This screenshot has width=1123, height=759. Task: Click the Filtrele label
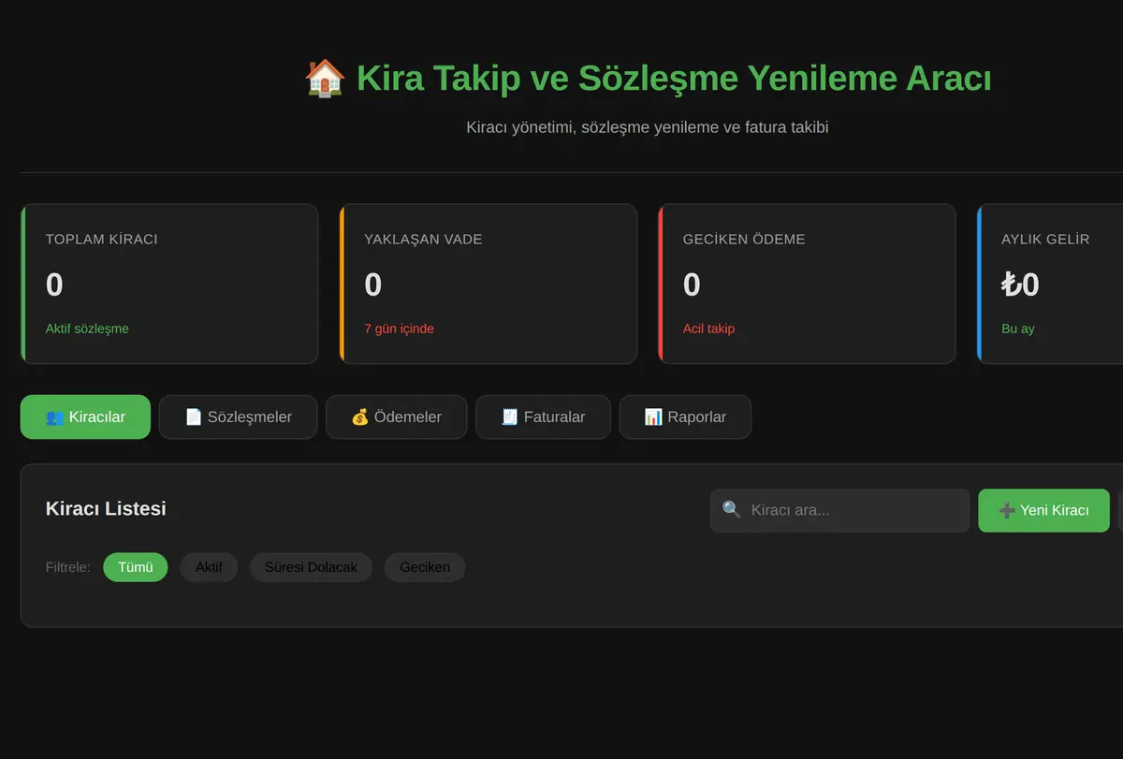click(x=68, y=567)
